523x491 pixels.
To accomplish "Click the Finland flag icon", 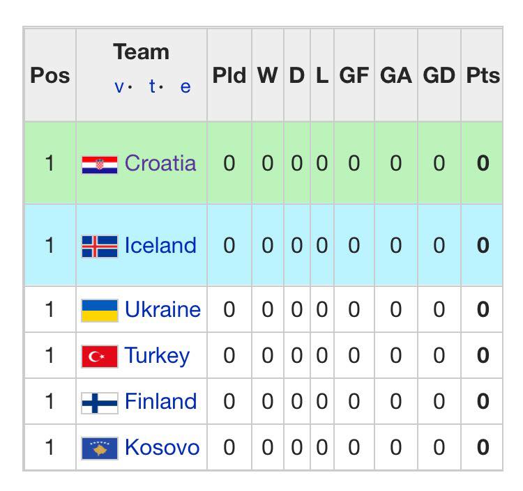I will tap(100, 403).
